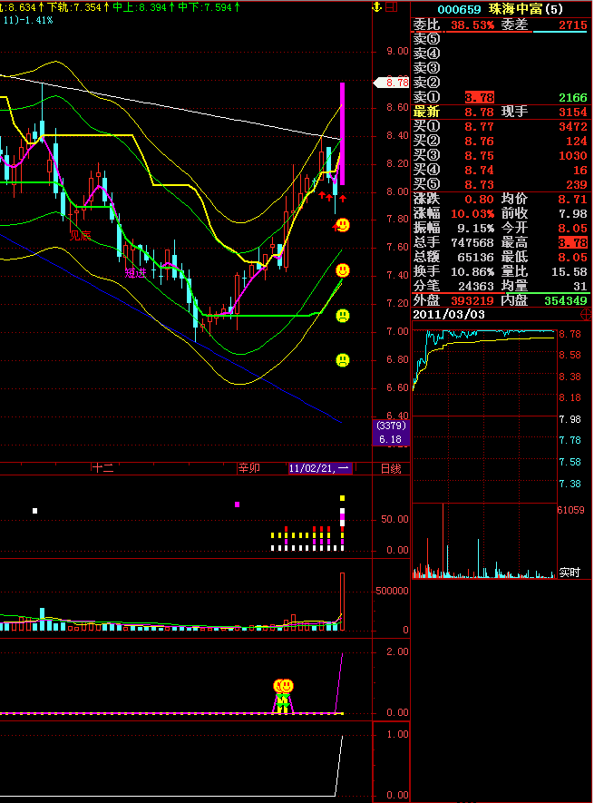Click the 量比 volume ratio 15.58

point(569,272)
